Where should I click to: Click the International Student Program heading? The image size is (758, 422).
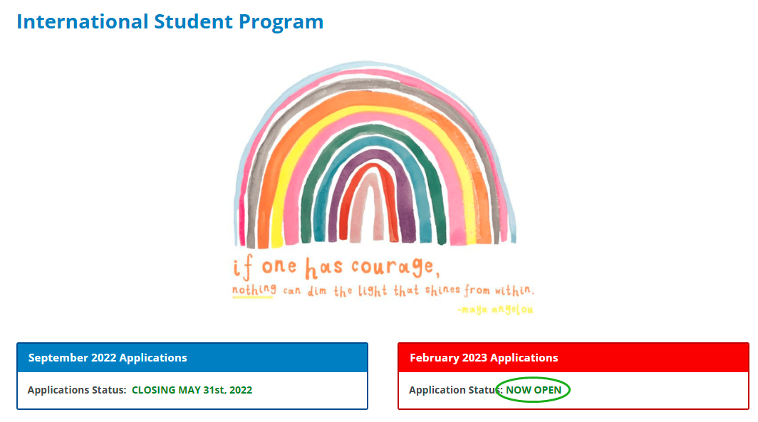170,21
